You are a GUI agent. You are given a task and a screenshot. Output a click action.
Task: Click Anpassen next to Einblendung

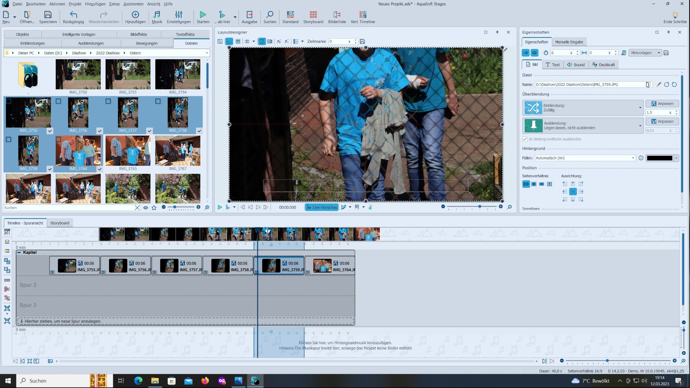(662, 103)
